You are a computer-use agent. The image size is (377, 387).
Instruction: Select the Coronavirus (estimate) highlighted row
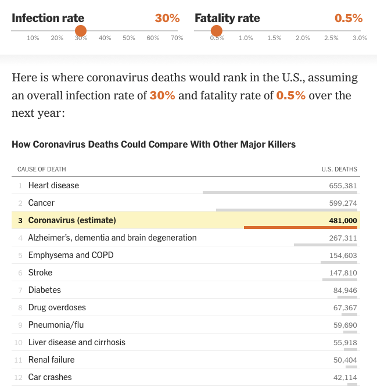(x=186, y=220)
